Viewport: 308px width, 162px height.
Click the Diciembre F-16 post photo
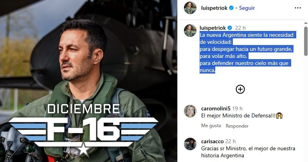88,81
